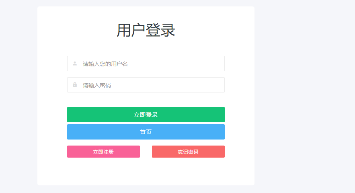
Task: Focus the 请输入密码 password input
Action: pyautogui.click(x=146, y=85)
